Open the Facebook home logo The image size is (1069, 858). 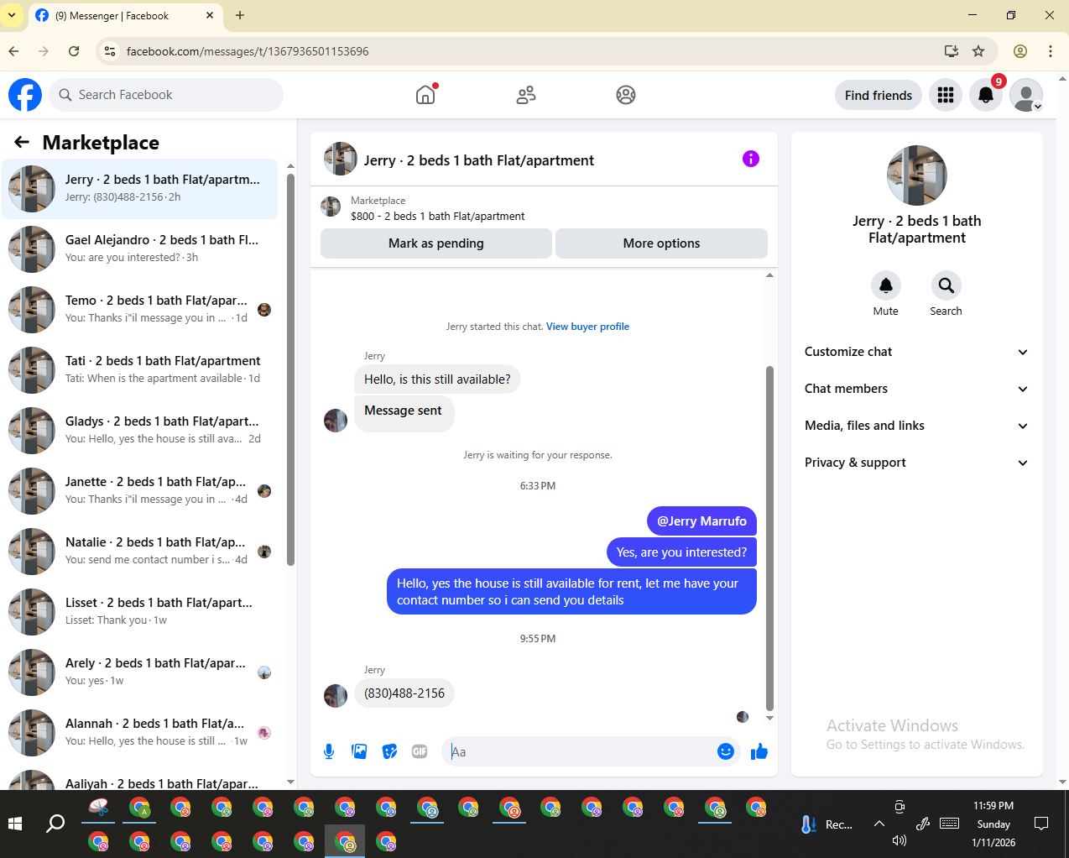pyautogui.click(x=25, y=95)
